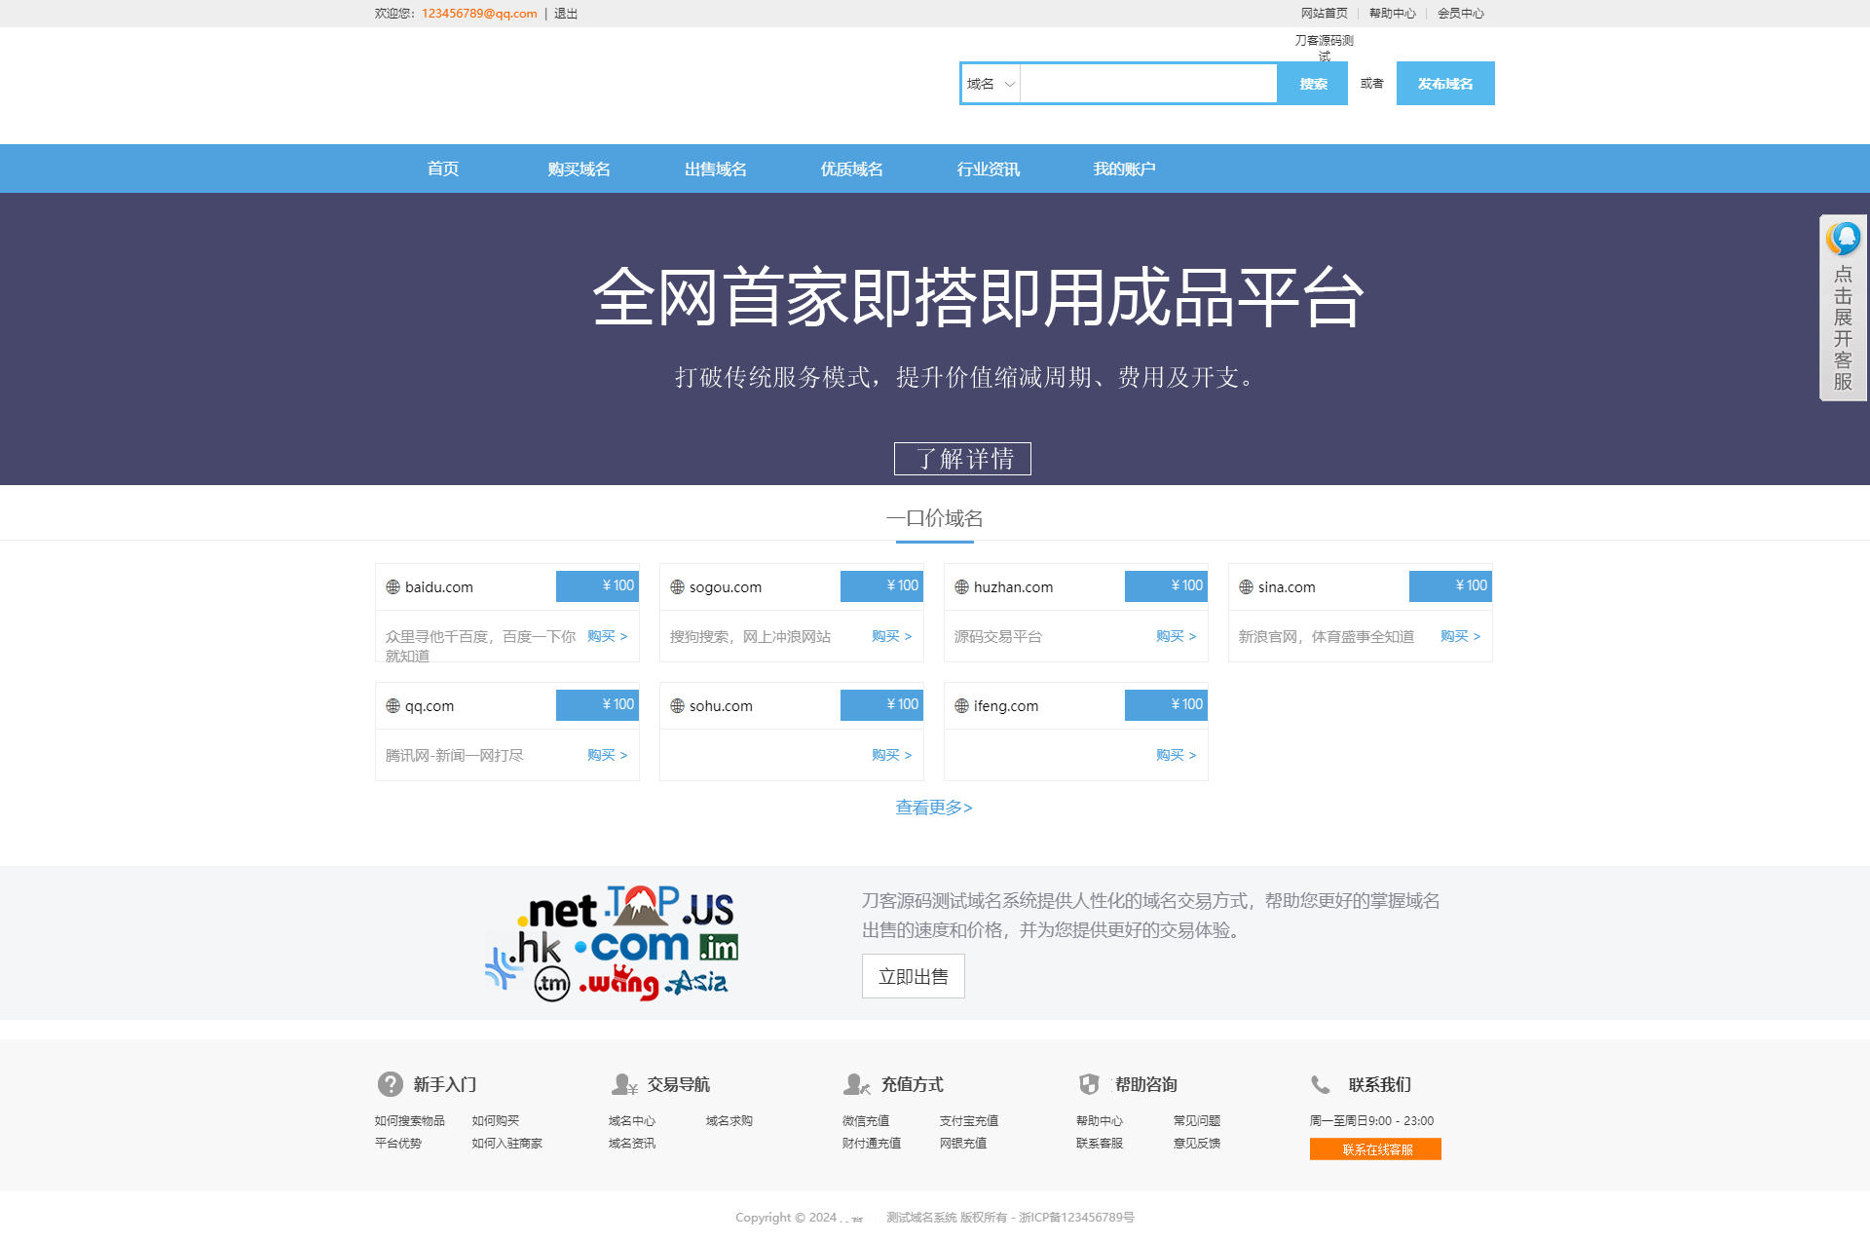Click the 发布域名 button
Image resolution: width=1870 pixels, height=1242 pixels.
tap(1444, 83)
